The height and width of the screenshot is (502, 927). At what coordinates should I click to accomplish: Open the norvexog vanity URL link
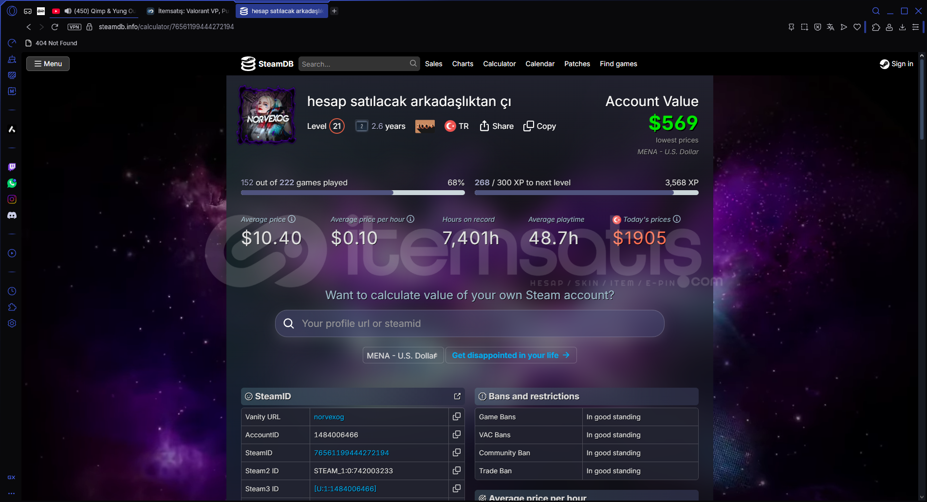pos(329,417)
